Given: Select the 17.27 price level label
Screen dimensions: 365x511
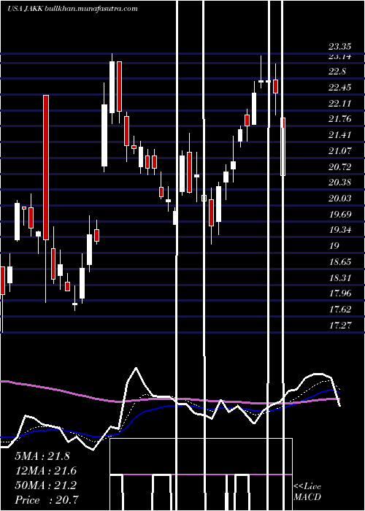Looking at the screenshot, I should pyautogui.click(x=339, y=325).
